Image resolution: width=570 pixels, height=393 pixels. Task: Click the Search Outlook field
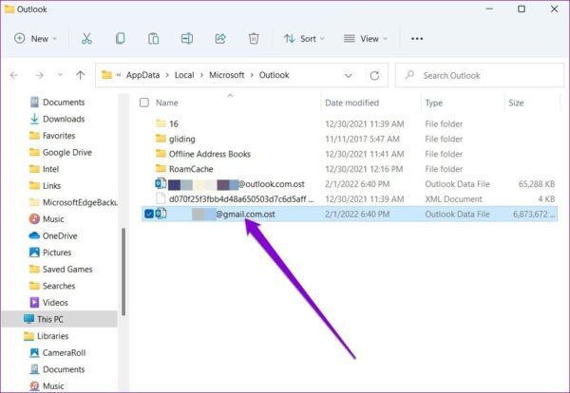(x=480, y=76)
